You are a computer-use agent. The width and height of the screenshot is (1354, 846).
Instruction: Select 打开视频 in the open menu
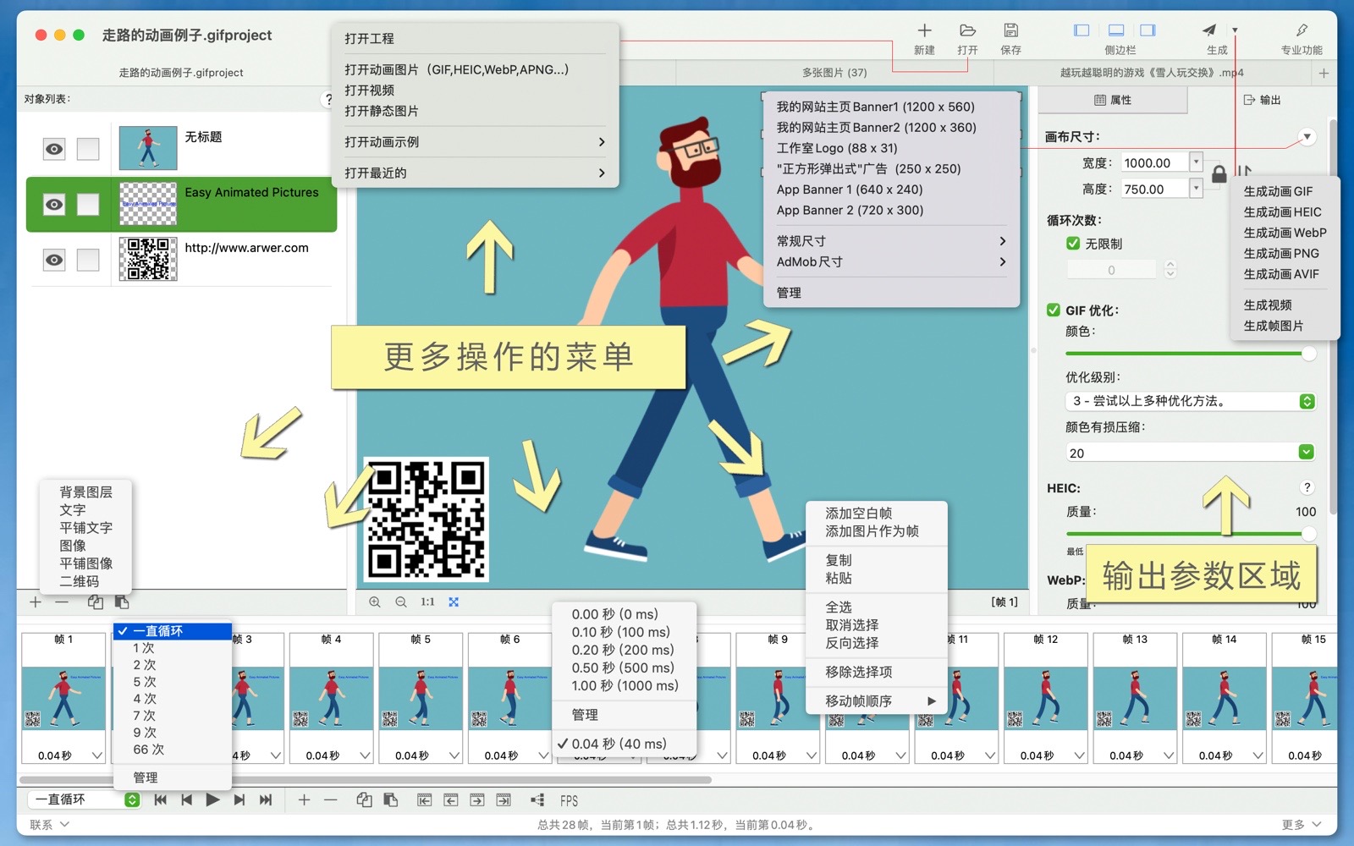[370, 91]
